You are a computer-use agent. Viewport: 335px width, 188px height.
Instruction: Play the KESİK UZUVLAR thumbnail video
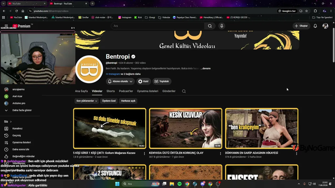186,128
